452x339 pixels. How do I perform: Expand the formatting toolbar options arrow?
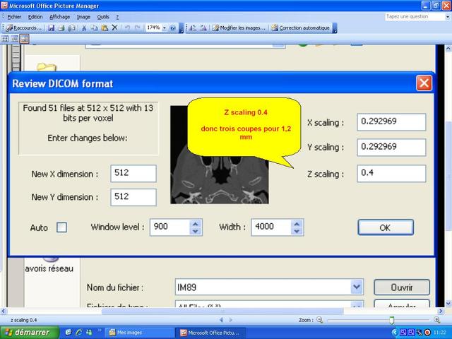335,28
